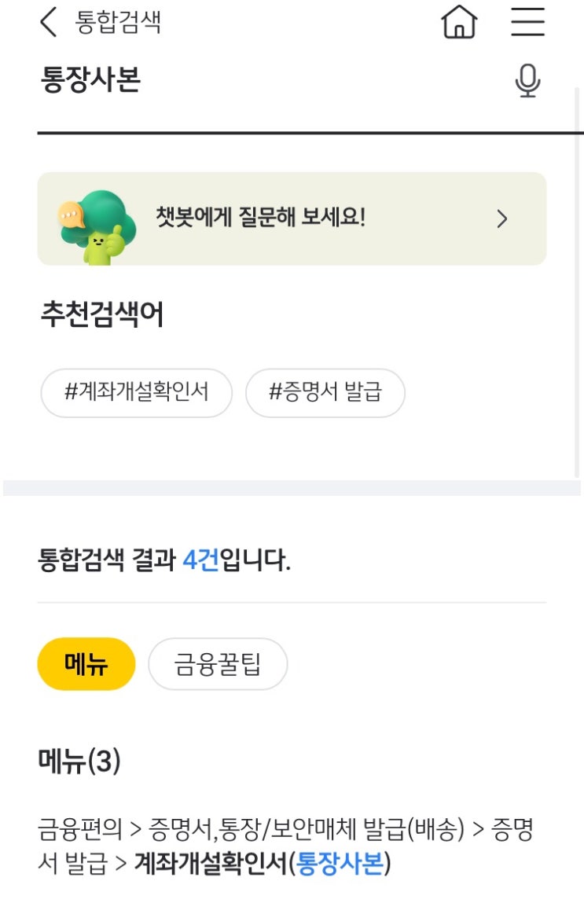Tap the back arrow beside 통합검색

point(49,22)
